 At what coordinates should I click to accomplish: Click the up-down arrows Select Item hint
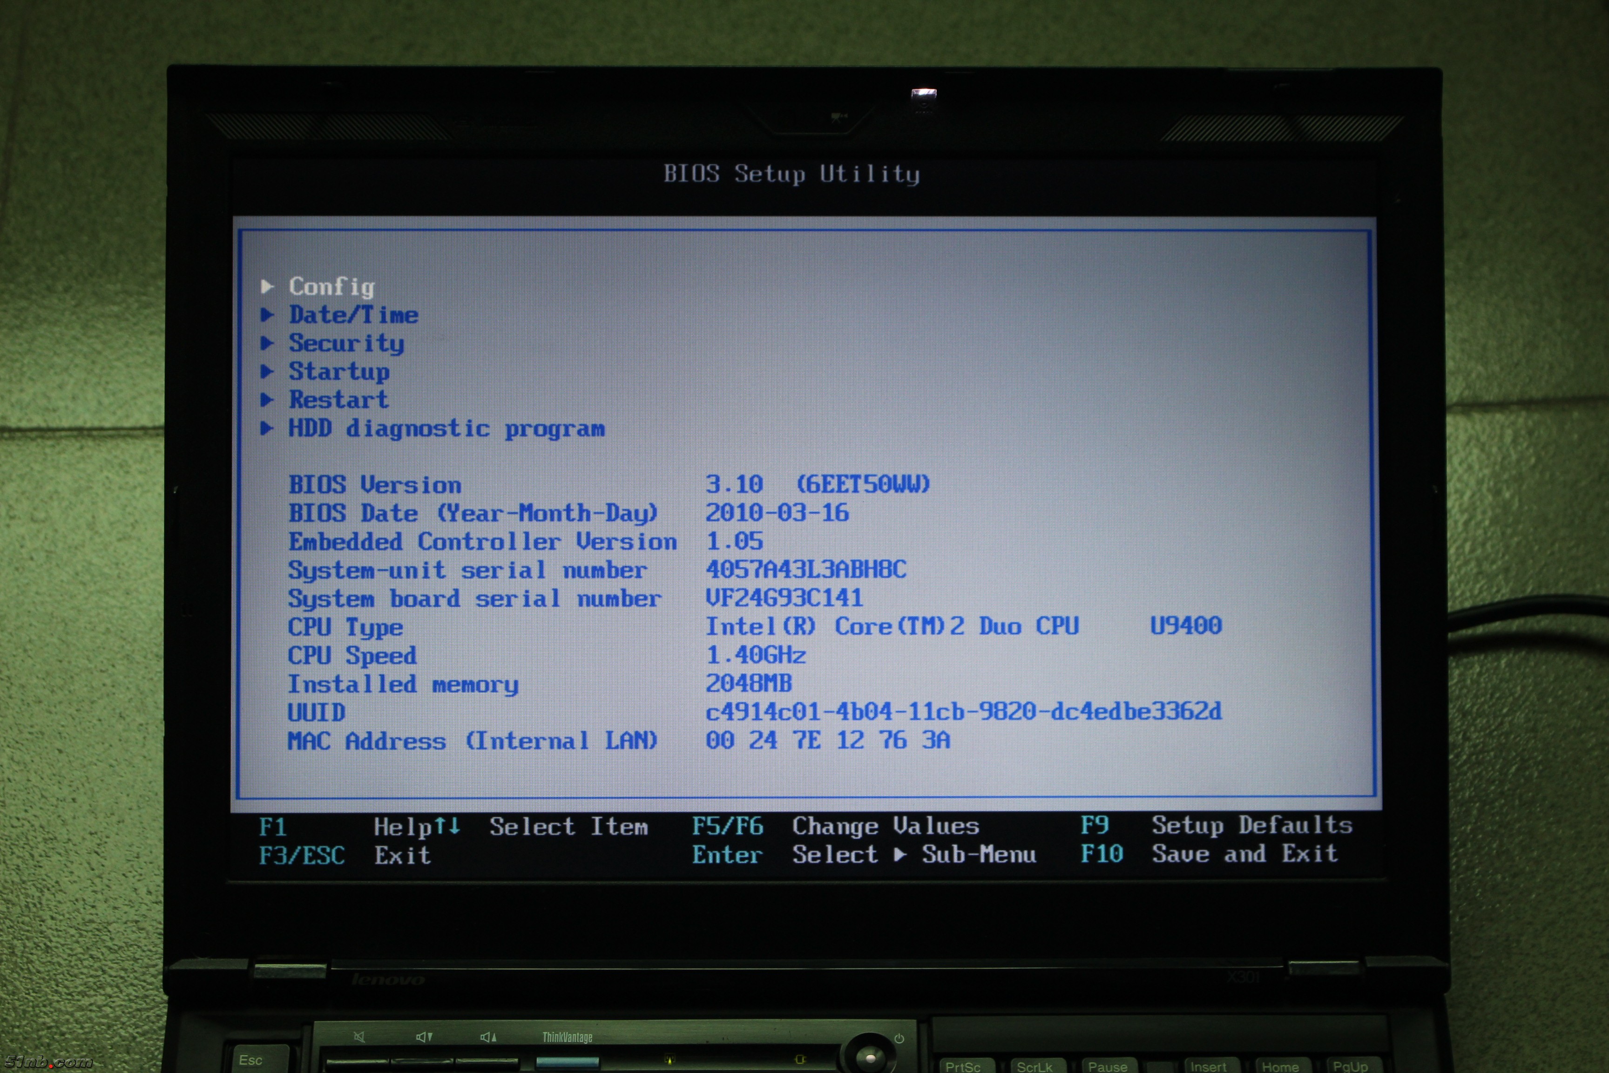(541, 827)
